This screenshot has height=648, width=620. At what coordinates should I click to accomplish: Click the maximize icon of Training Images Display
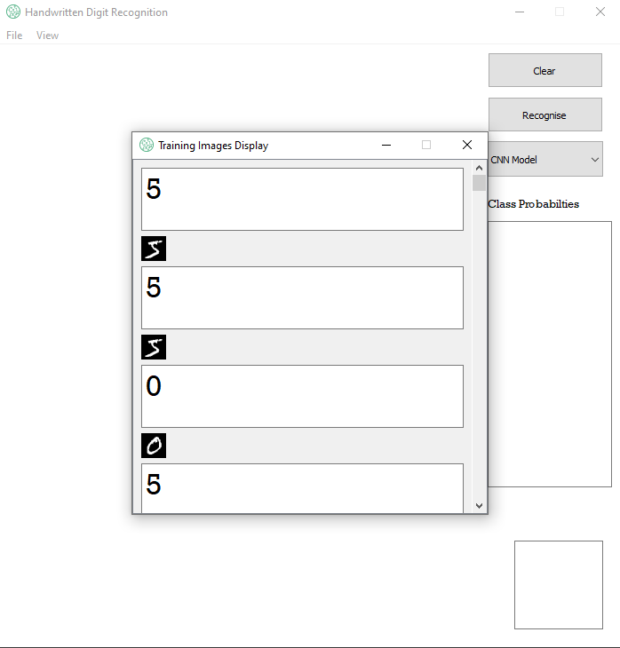(426, 145)
